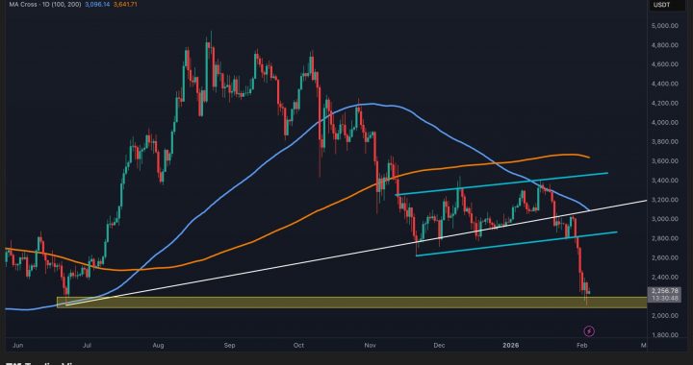
Task: Select the upper cyan channel line
Action: point(501,183)
